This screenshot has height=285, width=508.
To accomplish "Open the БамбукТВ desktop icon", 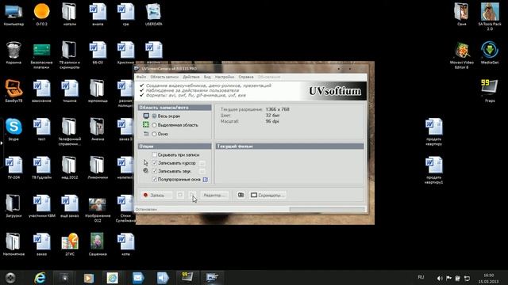I will point(13,91).
